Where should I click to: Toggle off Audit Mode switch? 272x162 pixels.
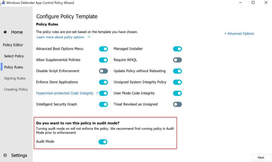pyautogui.click(x=103, y=142)
